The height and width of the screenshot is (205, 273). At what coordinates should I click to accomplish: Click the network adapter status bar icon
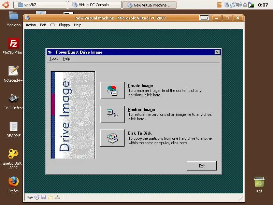pos(57,197)
